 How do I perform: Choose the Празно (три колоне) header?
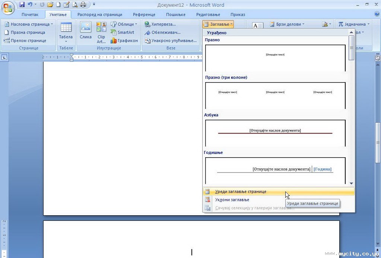pyautogui.click(x=275, y=95)
